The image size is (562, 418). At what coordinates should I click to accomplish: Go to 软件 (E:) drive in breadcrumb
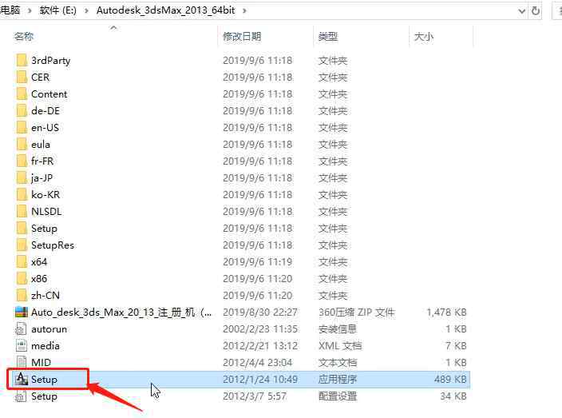tap(58, 10)
